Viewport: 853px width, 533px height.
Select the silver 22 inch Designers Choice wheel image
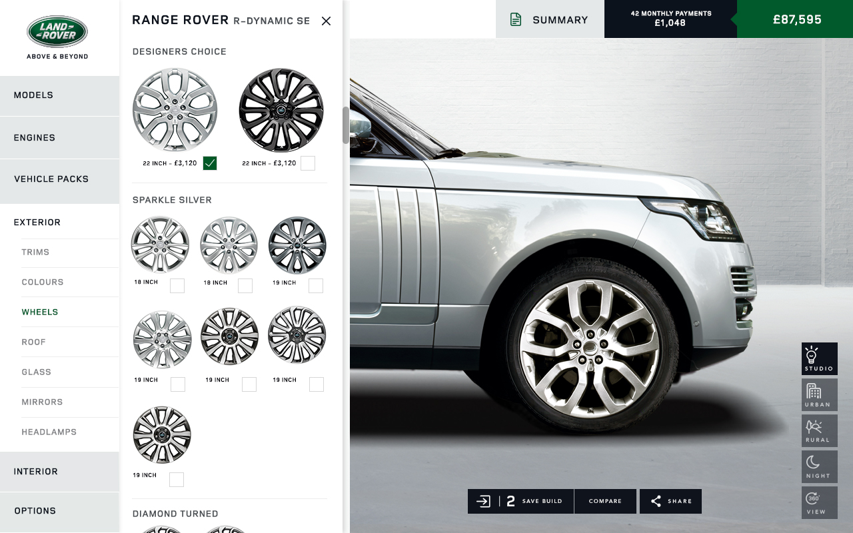[175, 110]
